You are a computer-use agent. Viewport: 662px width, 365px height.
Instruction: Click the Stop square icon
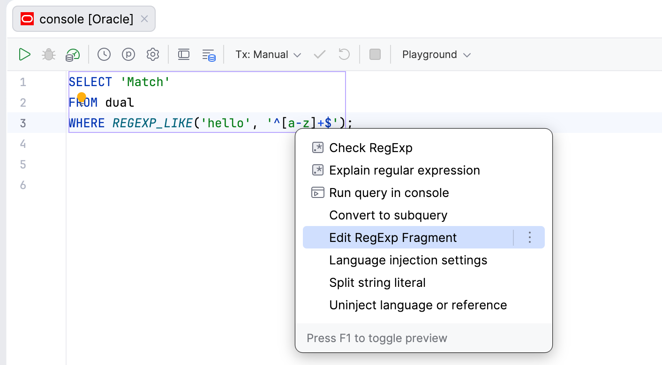point(375,55)
